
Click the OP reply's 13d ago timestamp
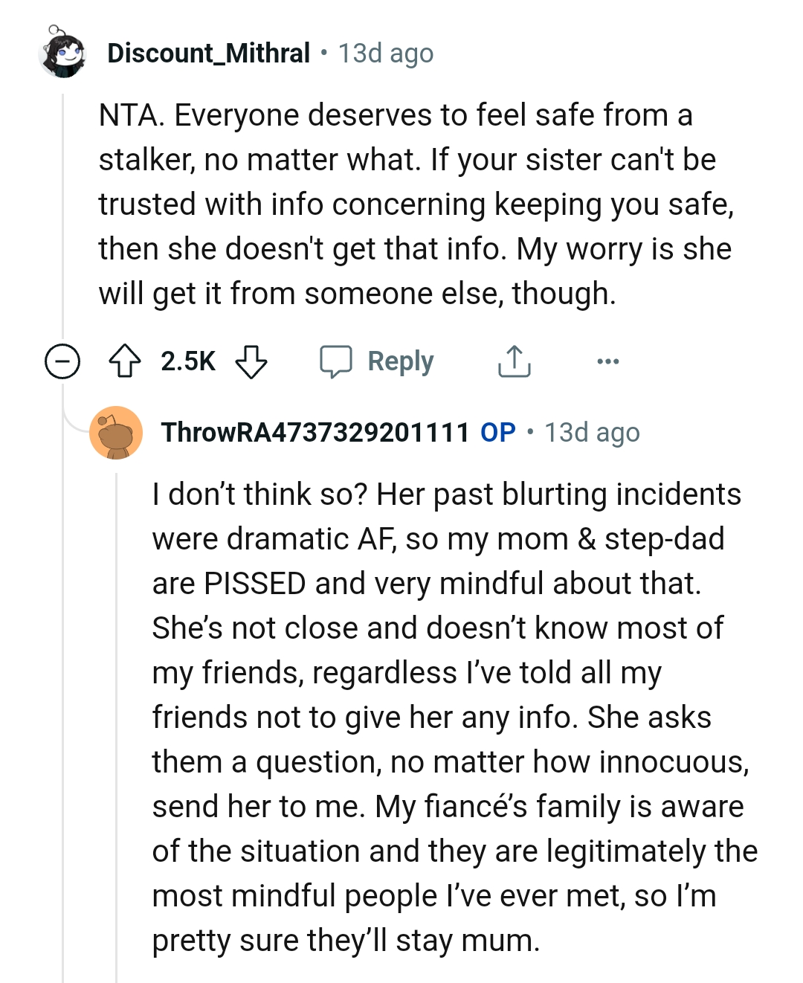pyautogui.click(x=592, y=433)
